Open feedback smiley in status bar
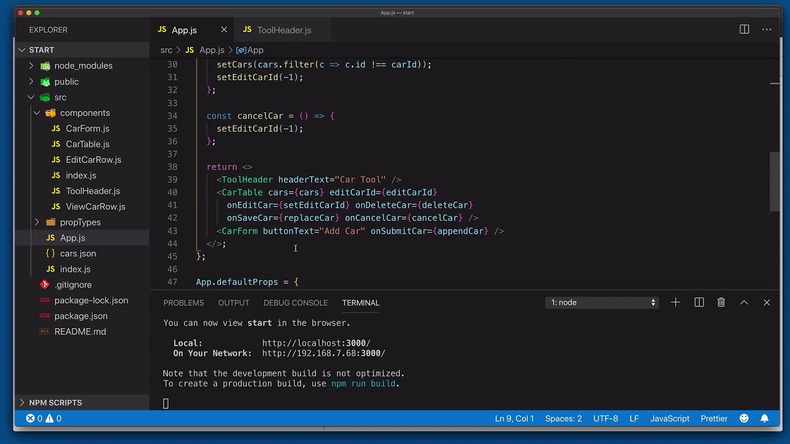Screen dimensions: 790x444 [744, 418]
